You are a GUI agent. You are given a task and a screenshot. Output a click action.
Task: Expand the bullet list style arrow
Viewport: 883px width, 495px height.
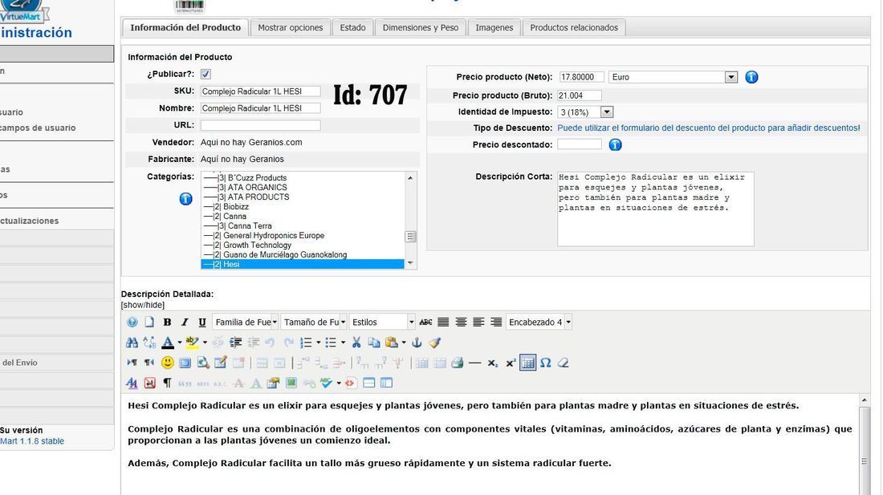point(343,343)
